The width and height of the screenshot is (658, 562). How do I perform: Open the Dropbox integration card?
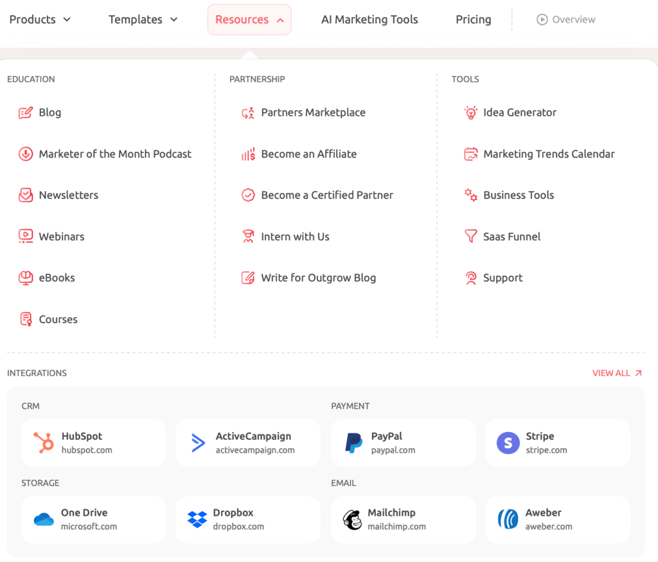[x=248, y=520]
